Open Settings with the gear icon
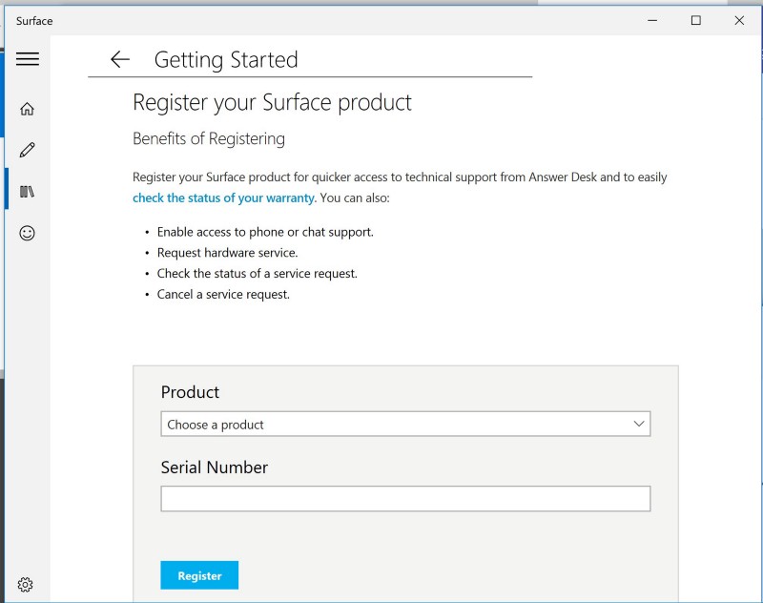This screenshot has height=603, width=763. pyautogui.click(x=26, y=584)
